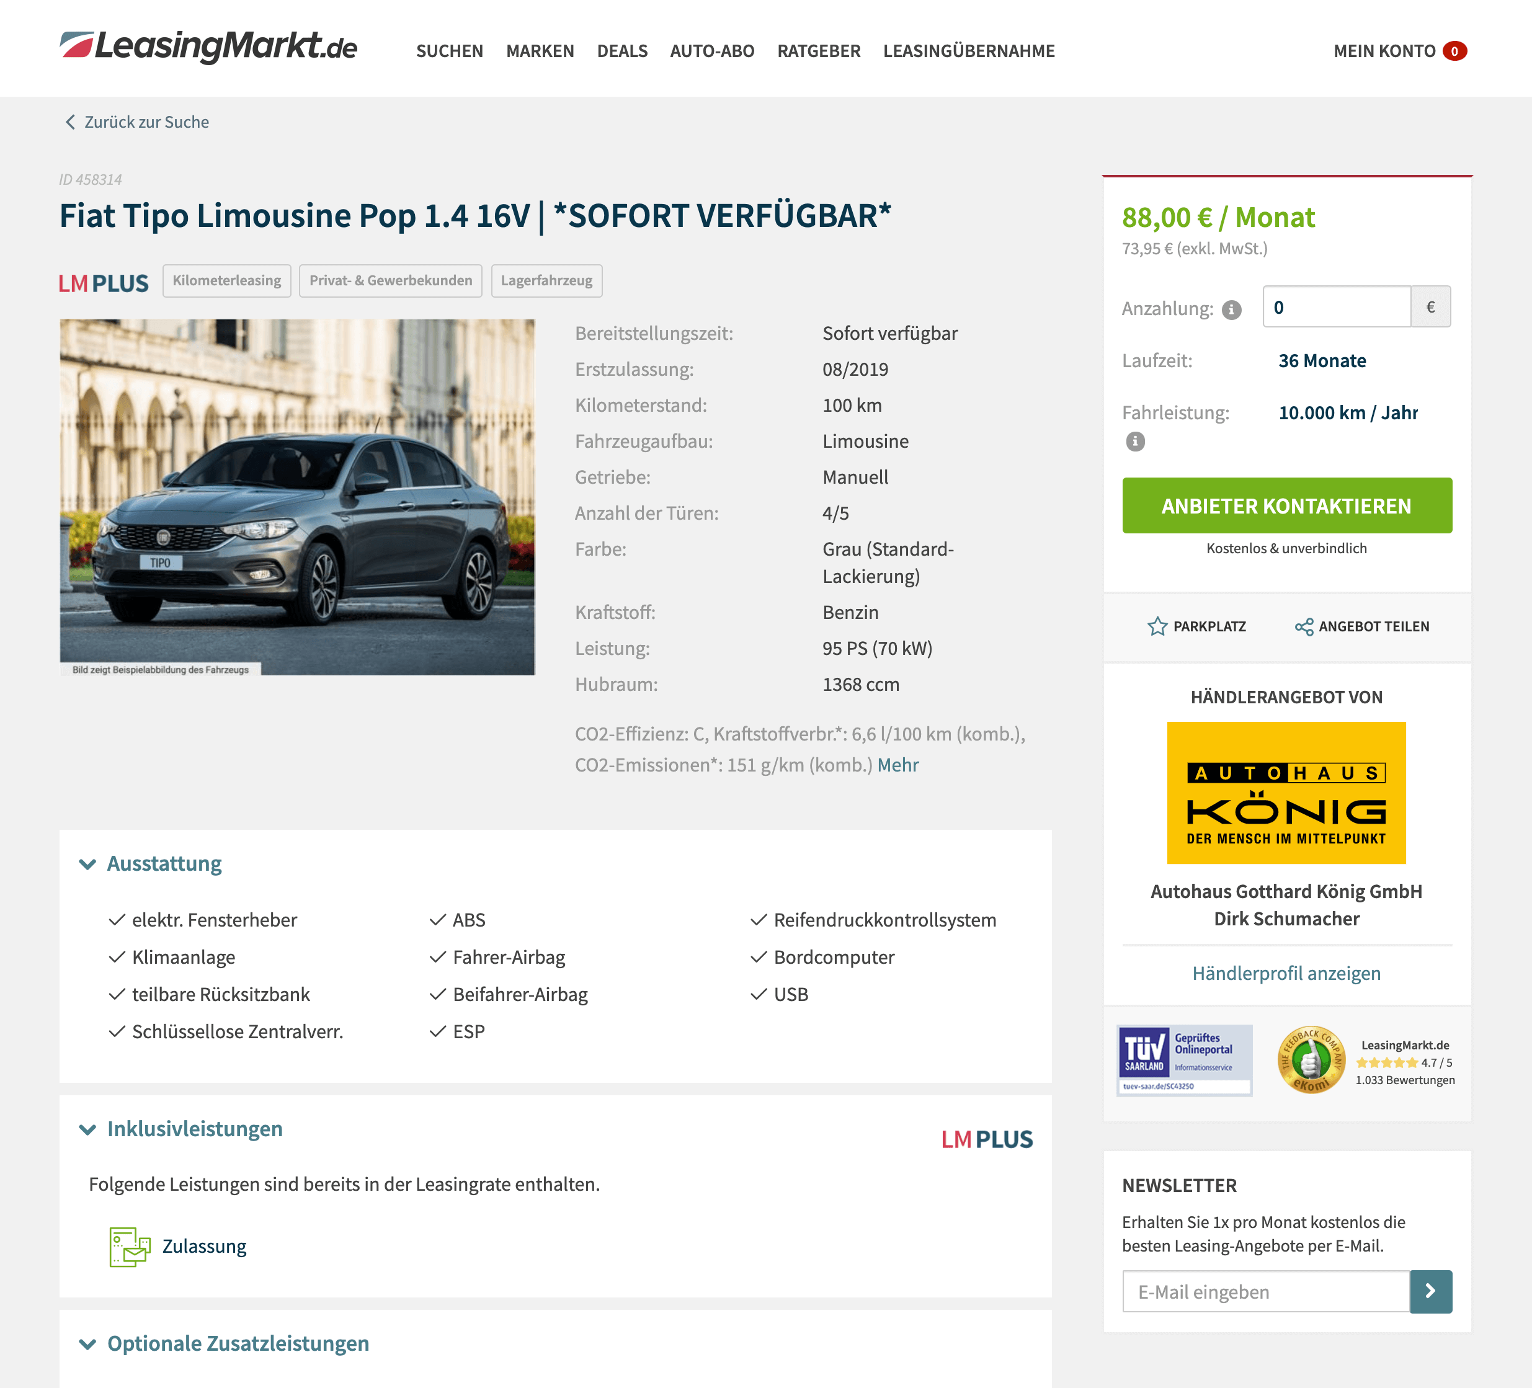This screenshot has width=1532, height=1388.
Task: Collapse the Inklusivleistungen section
Action: pyautogui.click(x=181, y=1129)
